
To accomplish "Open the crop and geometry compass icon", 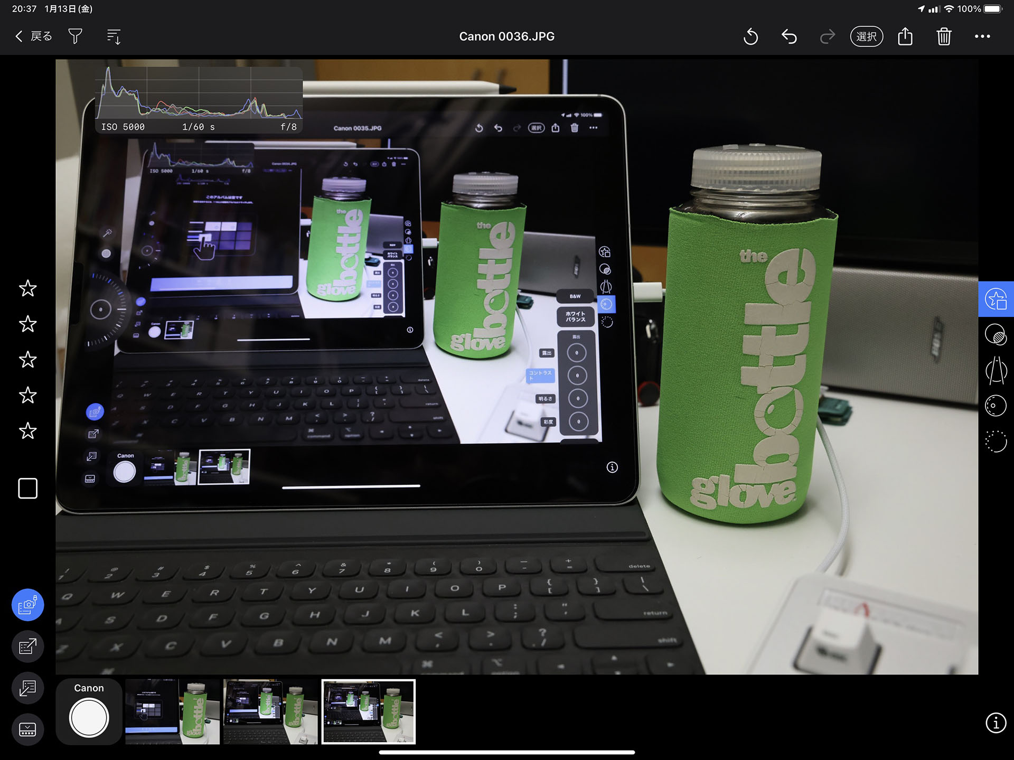I will 996,370.
